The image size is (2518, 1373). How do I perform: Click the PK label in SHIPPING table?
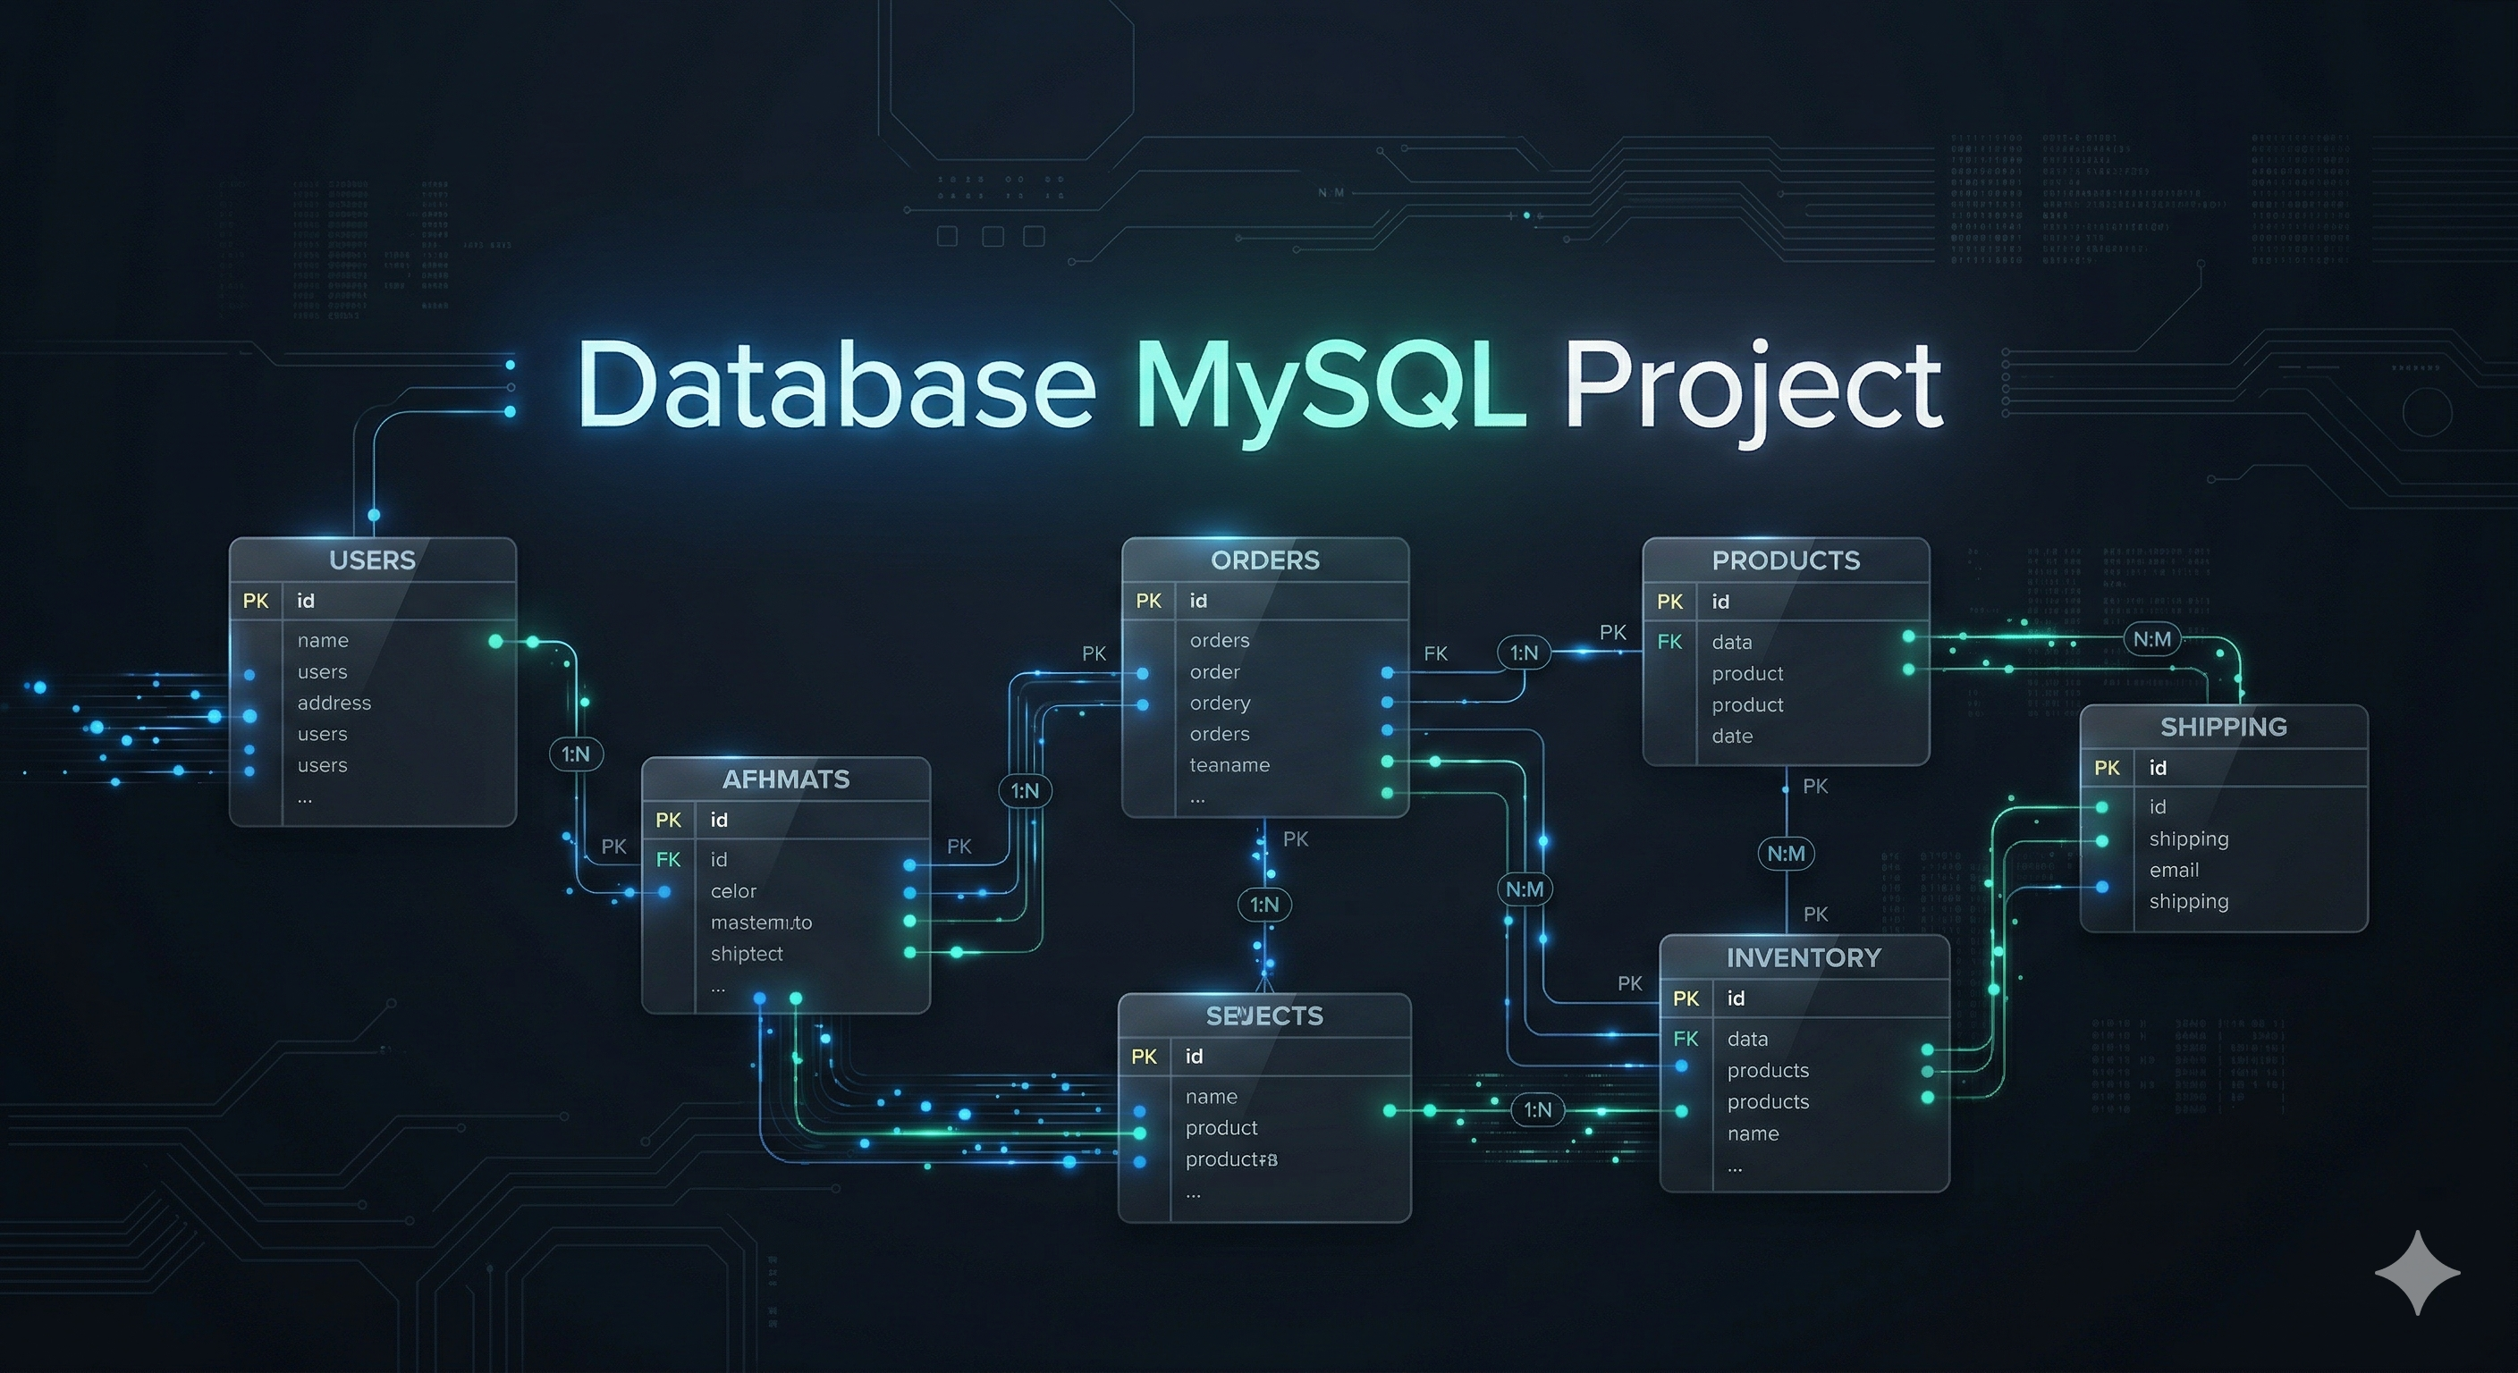2107,768
